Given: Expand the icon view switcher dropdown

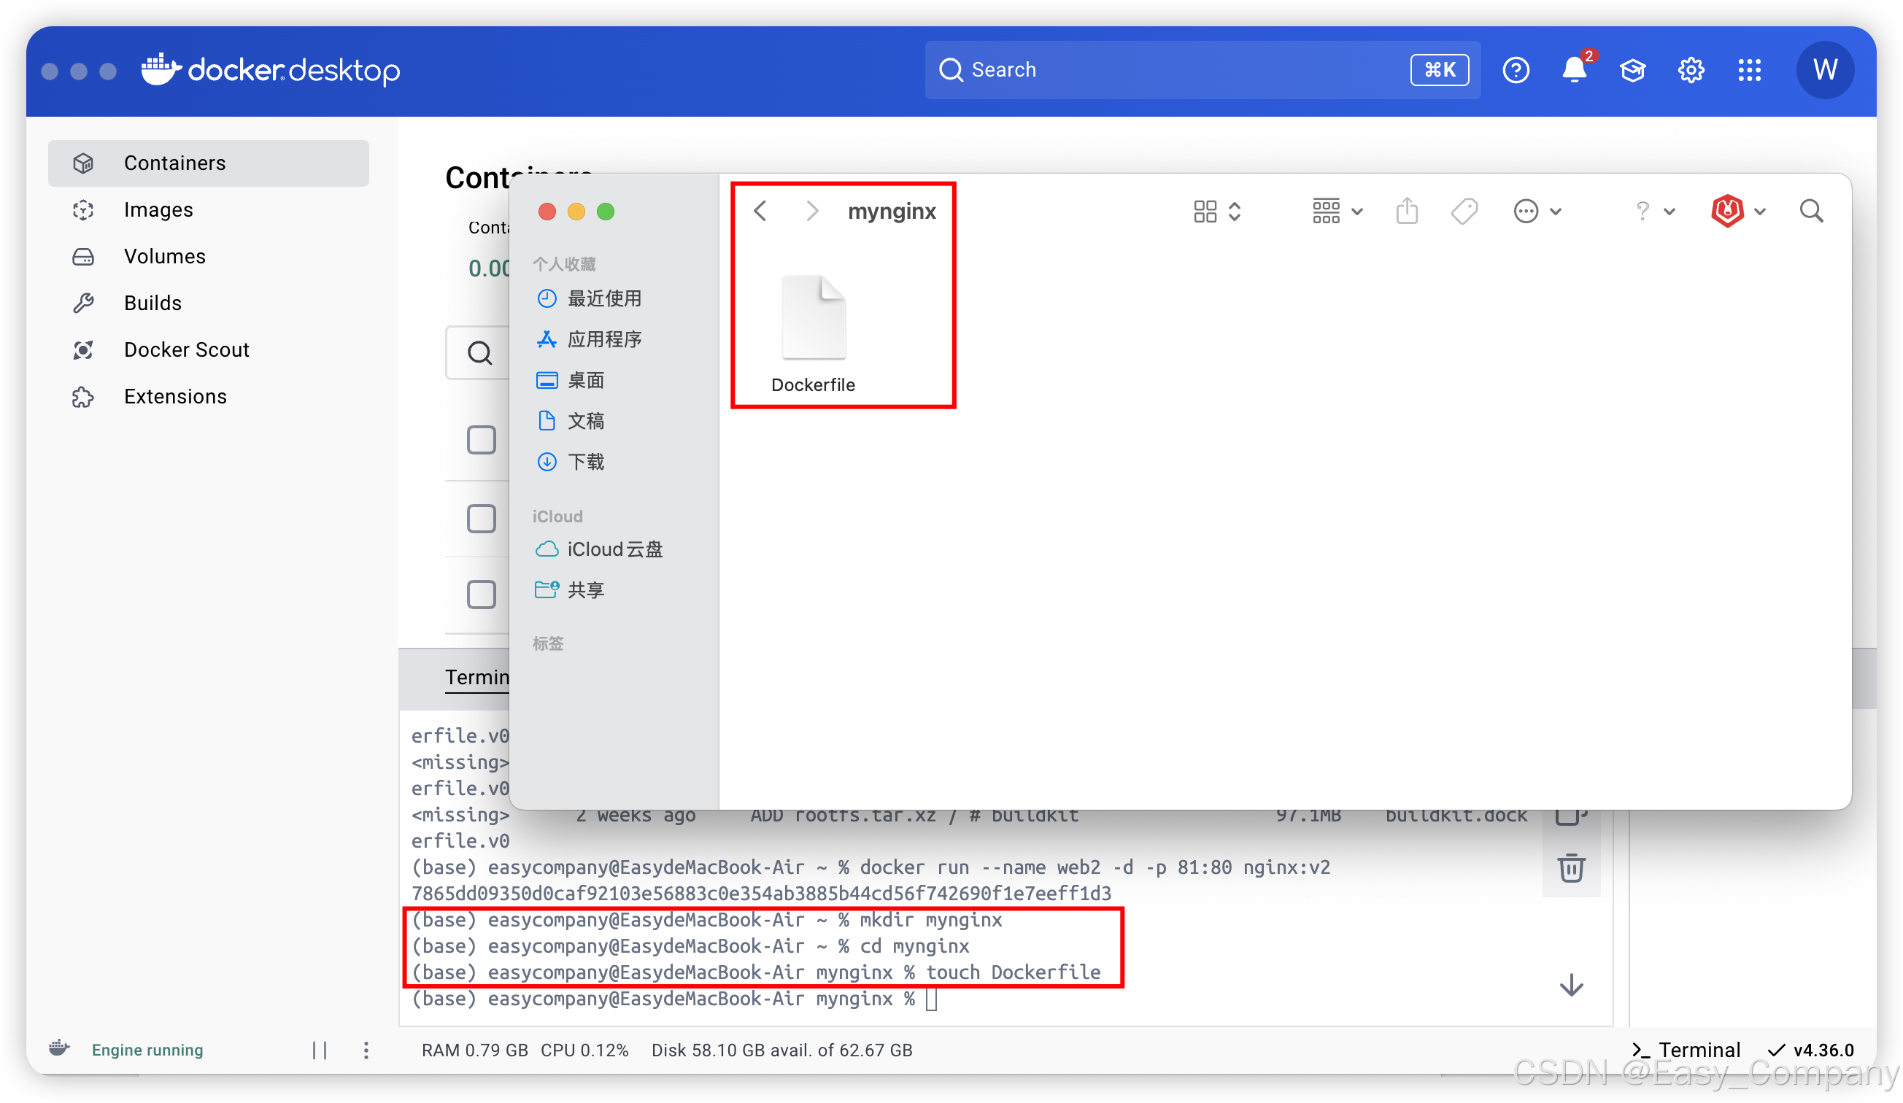Looking at the screenshot, I should click(1216, 212).
